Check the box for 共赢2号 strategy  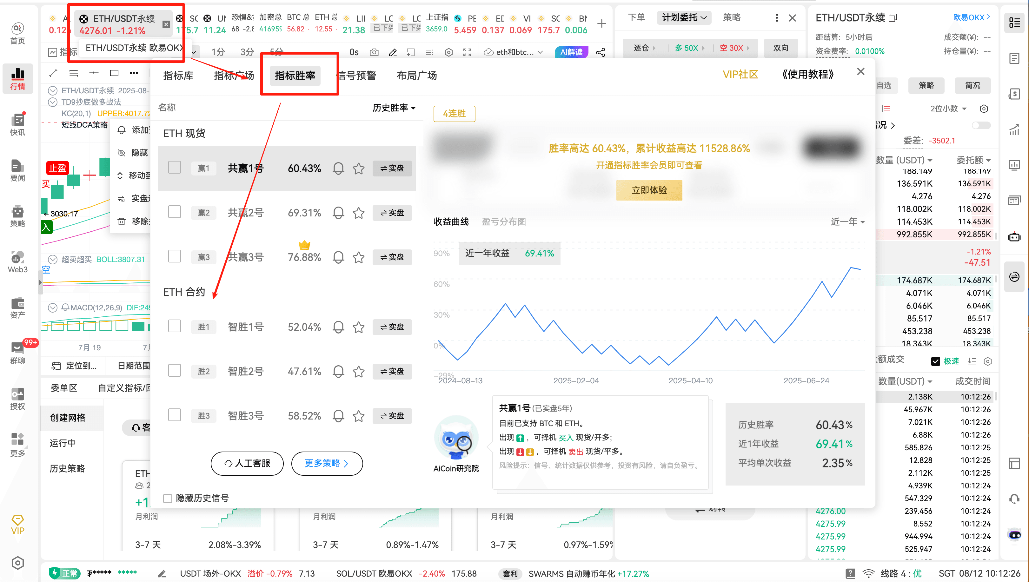pos(174,212)
